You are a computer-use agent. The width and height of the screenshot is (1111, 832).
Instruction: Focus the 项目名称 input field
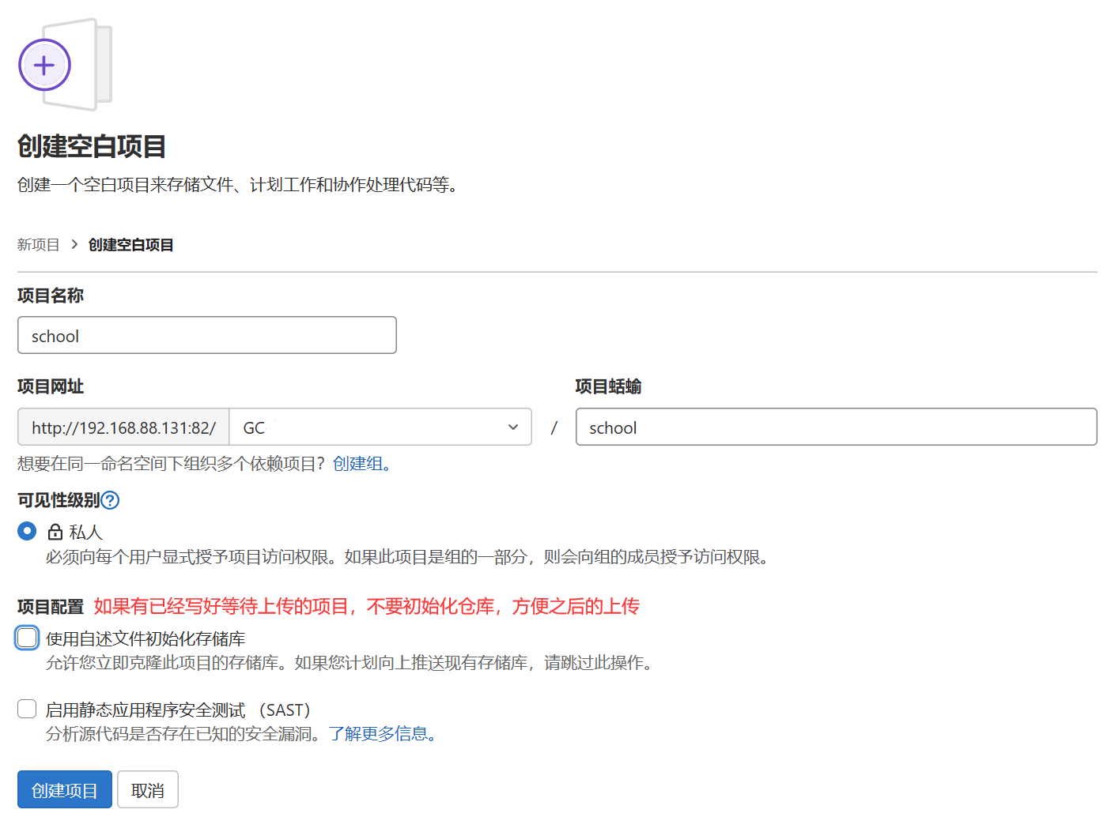pos(207,336)
